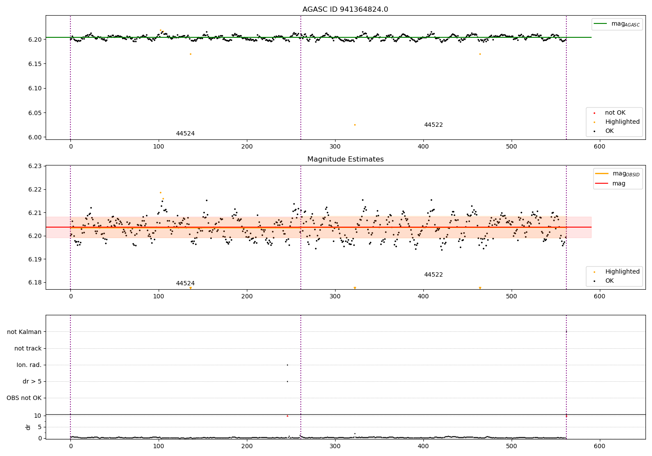Click 'Highlighted' legend entry in AGASC plot

622,122
